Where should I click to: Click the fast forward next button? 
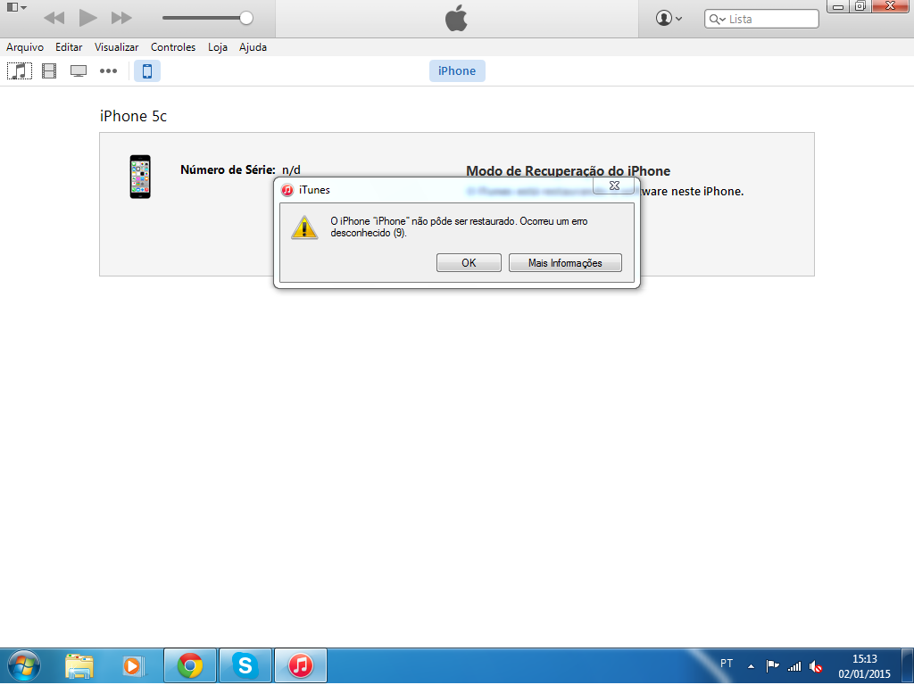pos(121,18)
